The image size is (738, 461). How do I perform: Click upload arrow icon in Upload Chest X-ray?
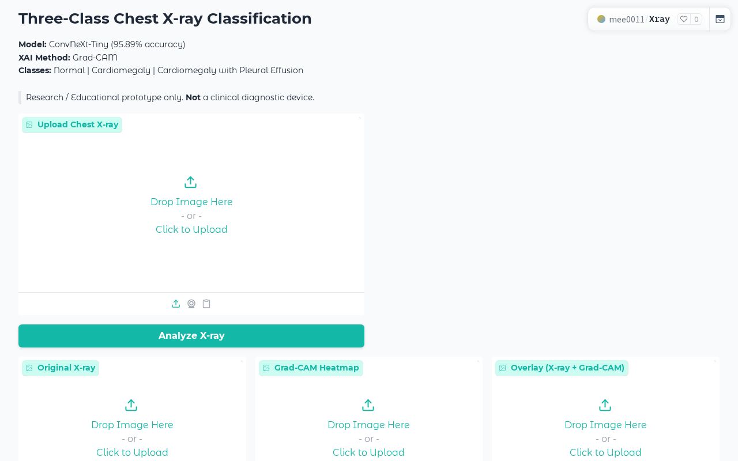tap(191, 182)
